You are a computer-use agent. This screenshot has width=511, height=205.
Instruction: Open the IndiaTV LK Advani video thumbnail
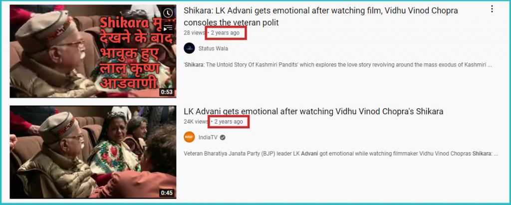coord(93,152)
